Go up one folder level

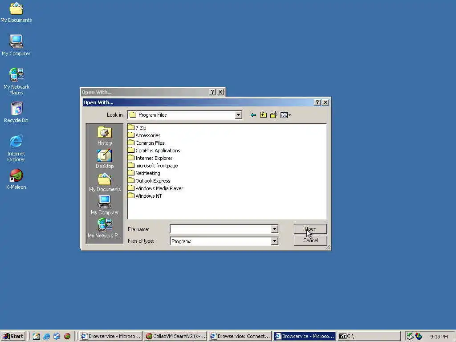[263, 115]
